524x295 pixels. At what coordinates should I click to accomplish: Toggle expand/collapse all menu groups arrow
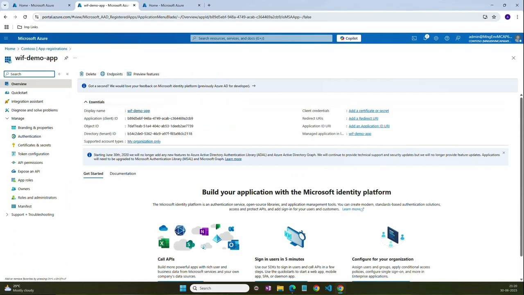click(x=59, y=74)
